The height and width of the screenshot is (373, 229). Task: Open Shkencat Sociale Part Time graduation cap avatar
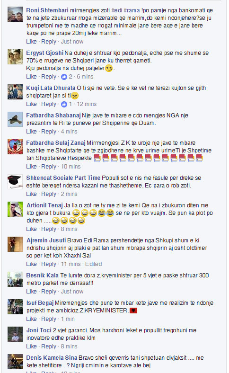(15, 182)
